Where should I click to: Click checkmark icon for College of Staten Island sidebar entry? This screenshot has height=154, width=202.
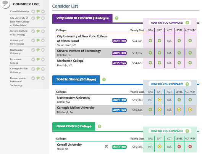tap(33, 18)
